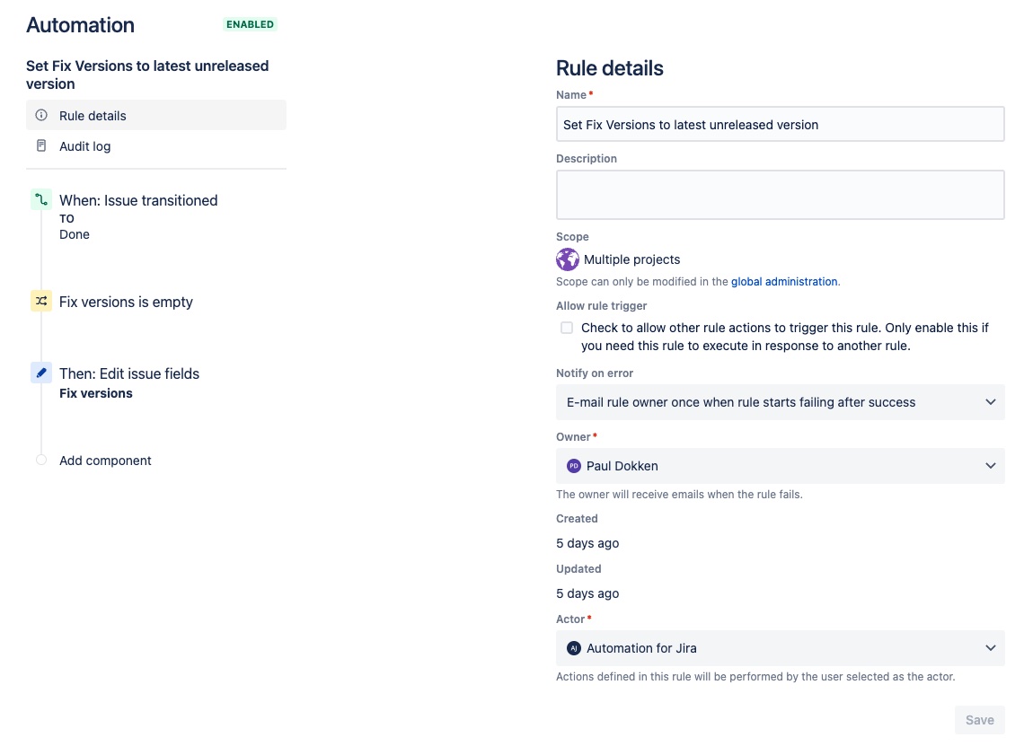1024x755 pixels.
Task: Click the Save button
Action: (x=979, y=719)
